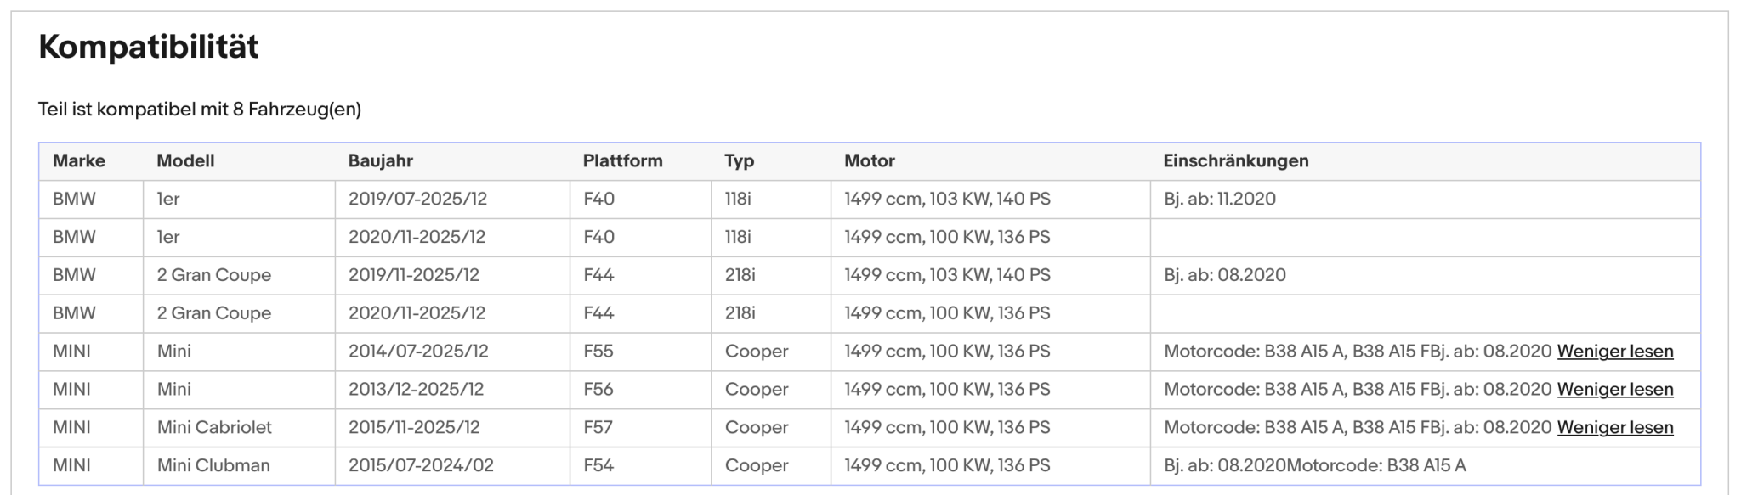Click the 2013/12-2025/12 year range cell
The image size is (1741, 495).
pyautogui.click(x=452, y=390)
